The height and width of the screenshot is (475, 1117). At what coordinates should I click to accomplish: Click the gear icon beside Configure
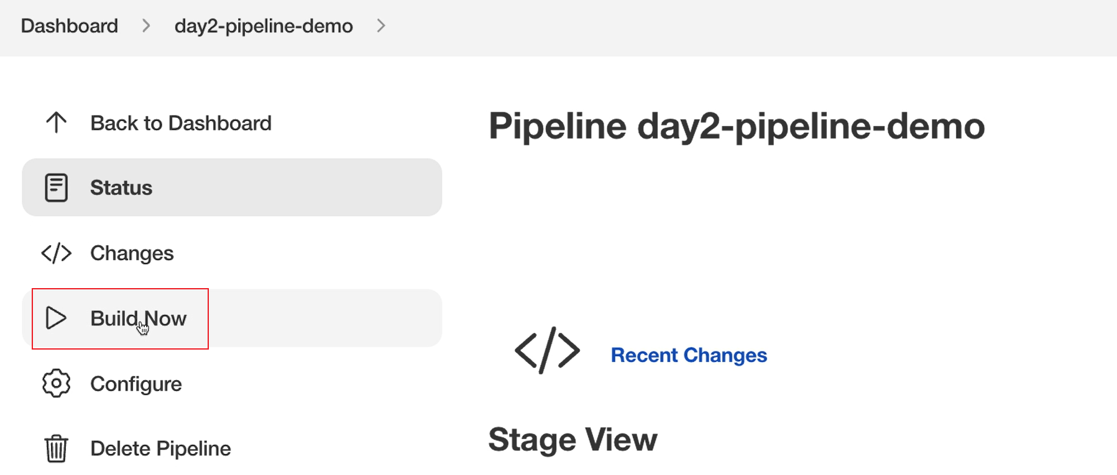click(56, 384)
